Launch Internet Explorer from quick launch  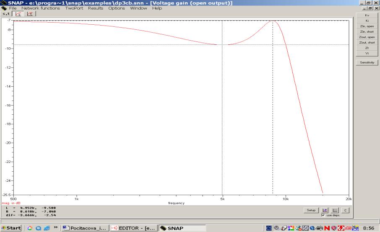[47, 228]
